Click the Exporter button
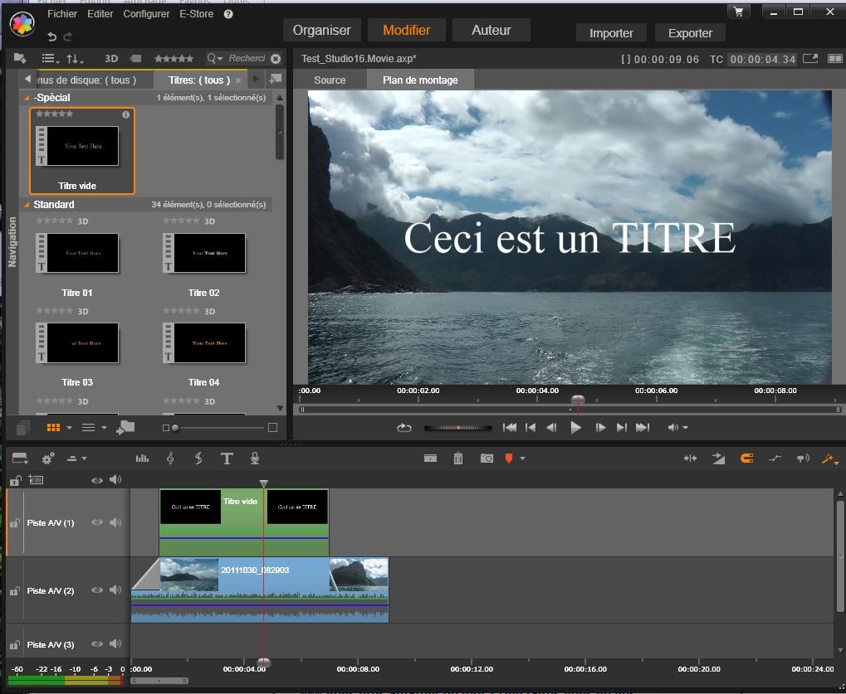 point(690,33)
